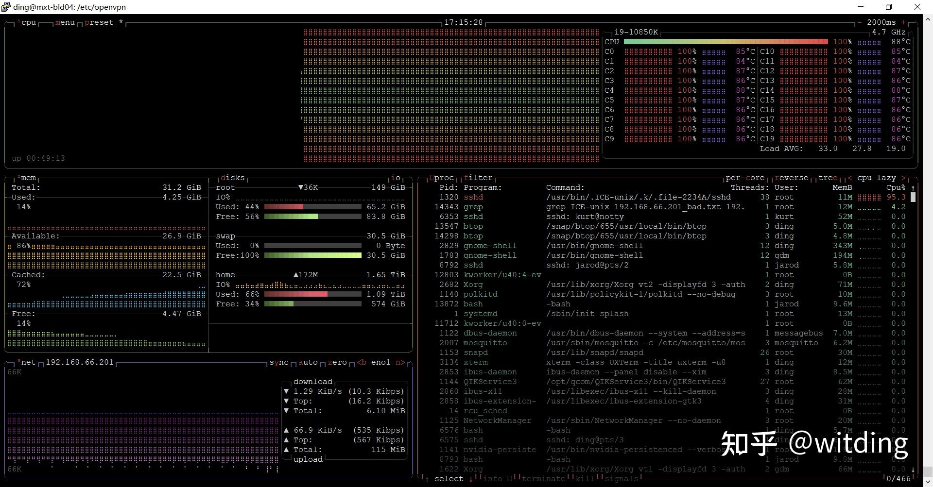Select the ⁴proc panel label
The image size is (933, 487).
(441, 178)
